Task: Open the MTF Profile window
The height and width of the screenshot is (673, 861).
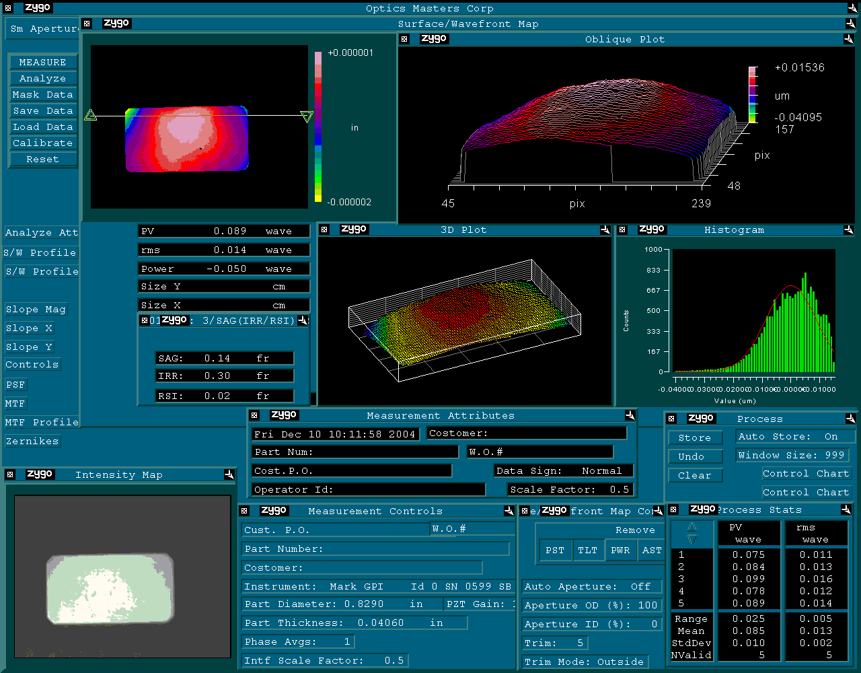Action: [41, 422]
